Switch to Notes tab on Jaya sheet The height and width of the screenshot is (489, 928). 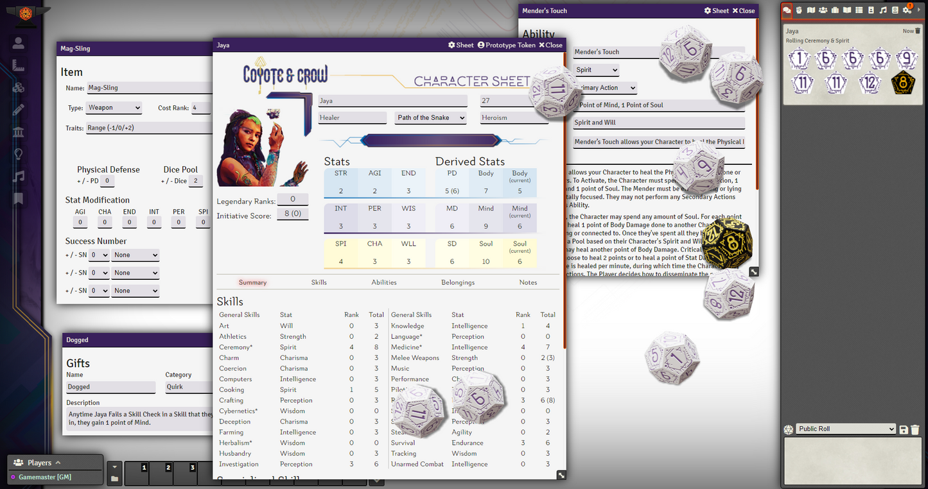[528, 282]
